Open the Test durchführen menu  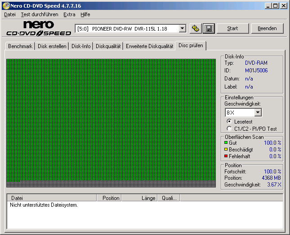[x=40, y=14]
